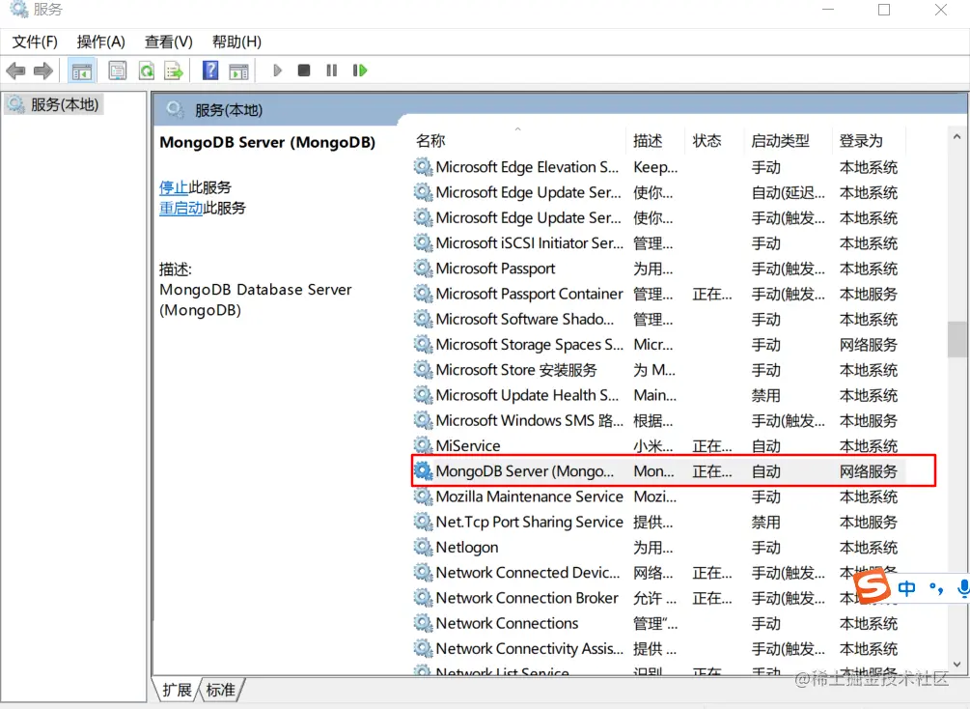Toggle the Sogou punctuation mode icon
Screen dimensions: 970x709
click(936, 588)
